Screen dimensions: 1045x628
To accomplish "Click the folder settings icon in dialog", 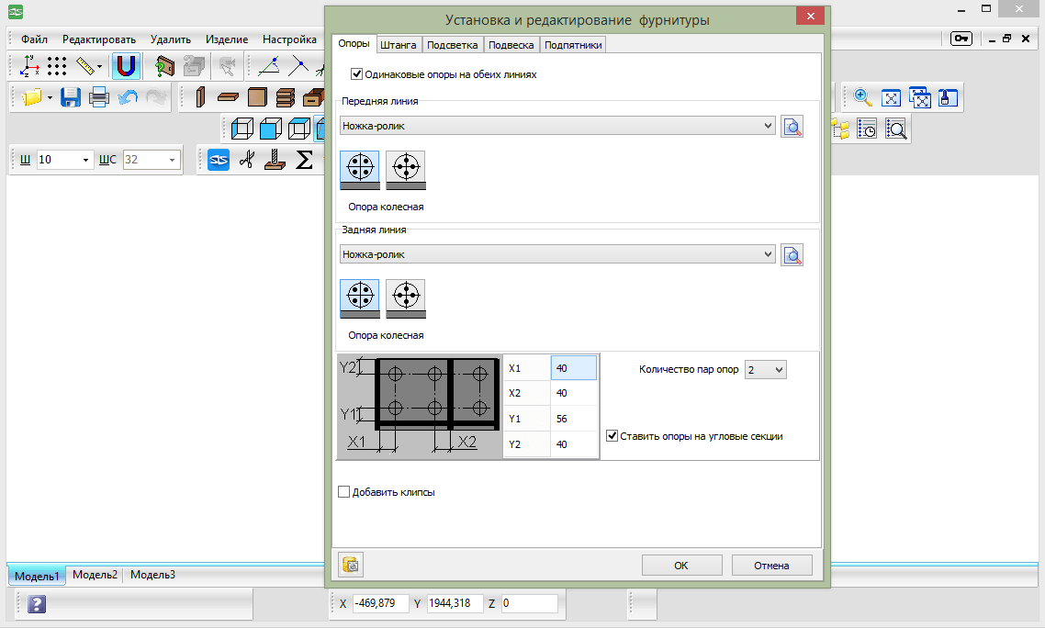I will pos(351,565).
